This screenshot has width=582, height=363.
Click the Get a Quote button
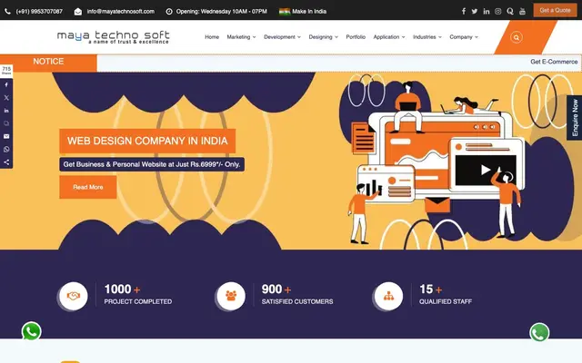(555, 10)
